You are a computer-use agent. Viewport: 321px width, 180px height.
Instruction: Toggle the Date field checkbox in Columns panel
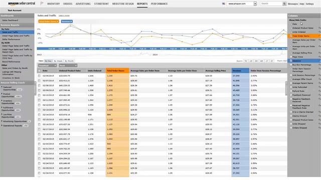291,24
